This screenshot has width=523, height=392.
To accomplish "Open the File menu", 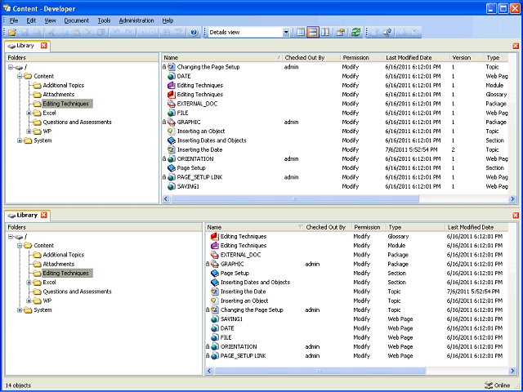I will coord(14,20).
